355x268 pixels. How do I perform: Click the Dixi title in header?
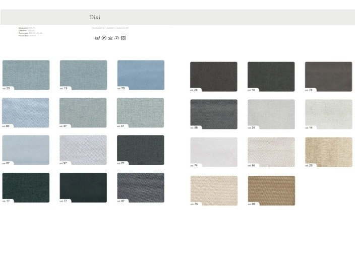tap(95, 17)
